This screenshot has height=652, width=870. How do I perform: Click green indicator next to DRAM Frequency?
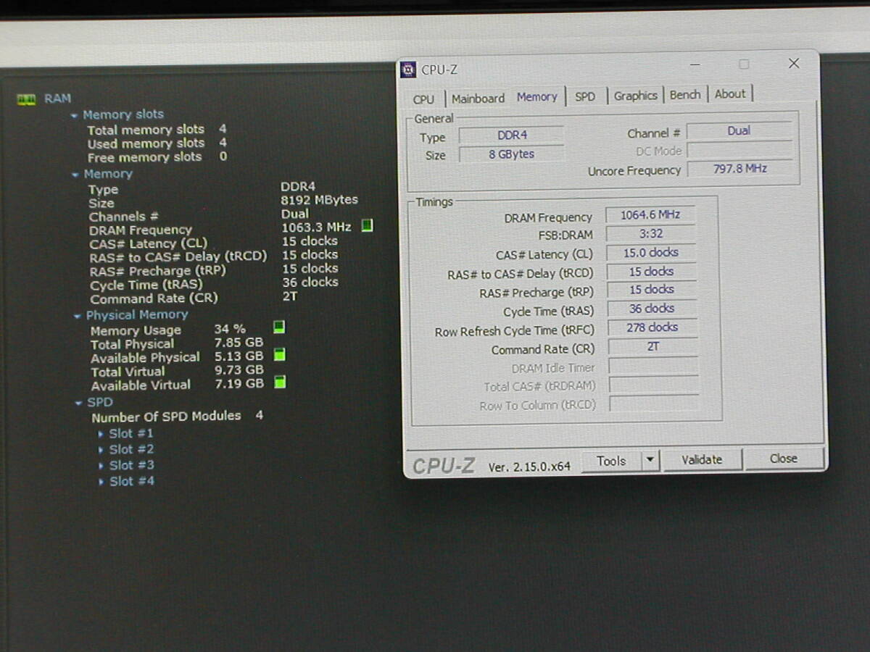(367, 226)
